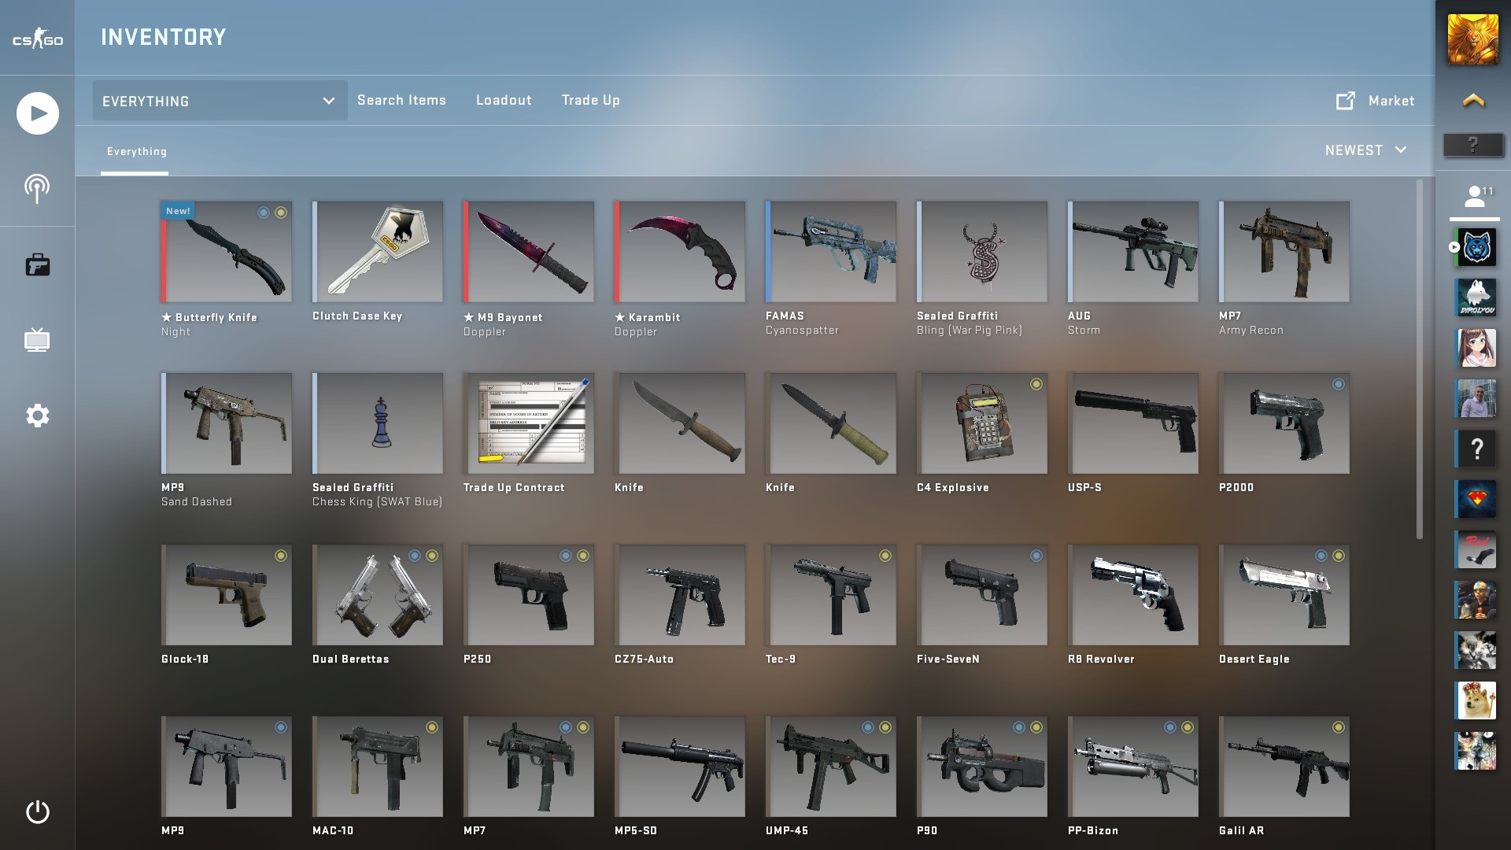Expand the EVERYTHING filter dropdown
Image resolution: width=1511 pixels, height=850 pixels.
click(220, 101)
